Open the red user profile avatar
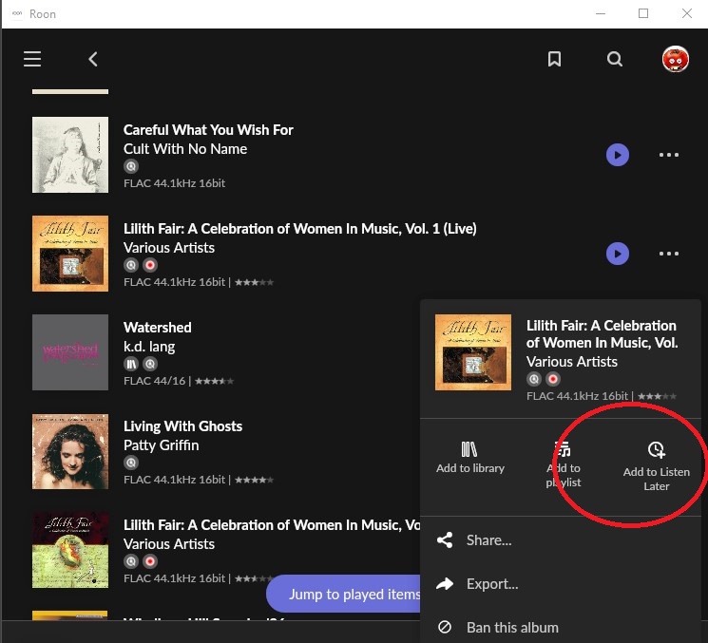The image size is (708, 643). pos(675,59)
